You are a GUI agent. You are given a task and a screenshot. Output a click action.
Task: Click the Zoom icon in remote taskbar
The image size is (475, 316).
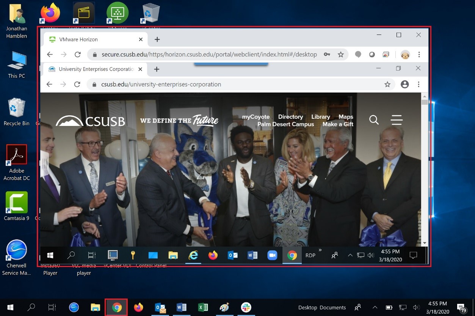(272, 255)
